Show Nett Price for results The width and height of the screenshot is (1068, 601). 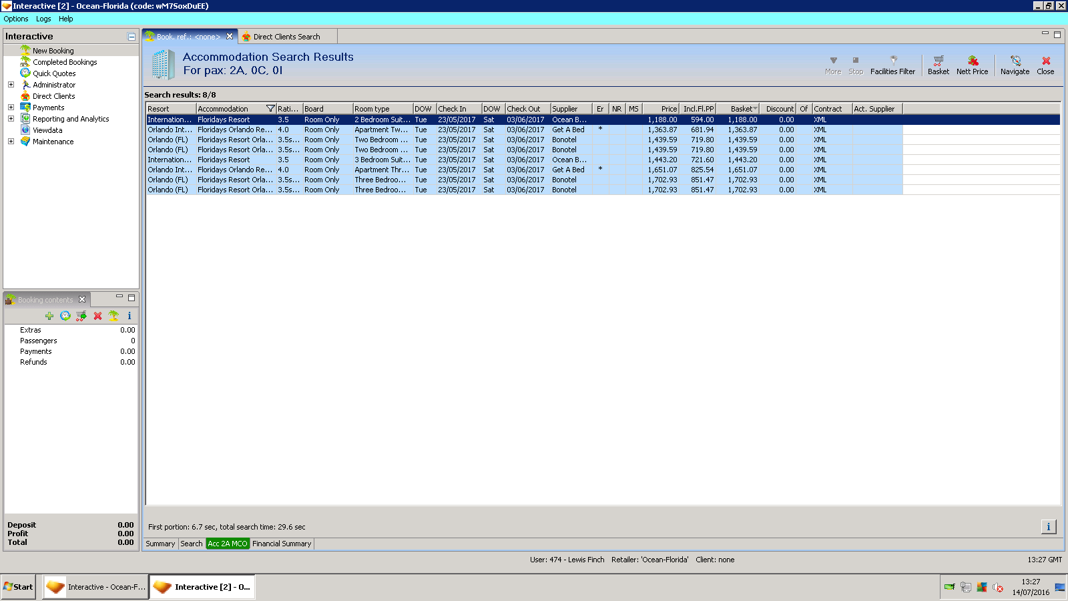click(972, 65)
